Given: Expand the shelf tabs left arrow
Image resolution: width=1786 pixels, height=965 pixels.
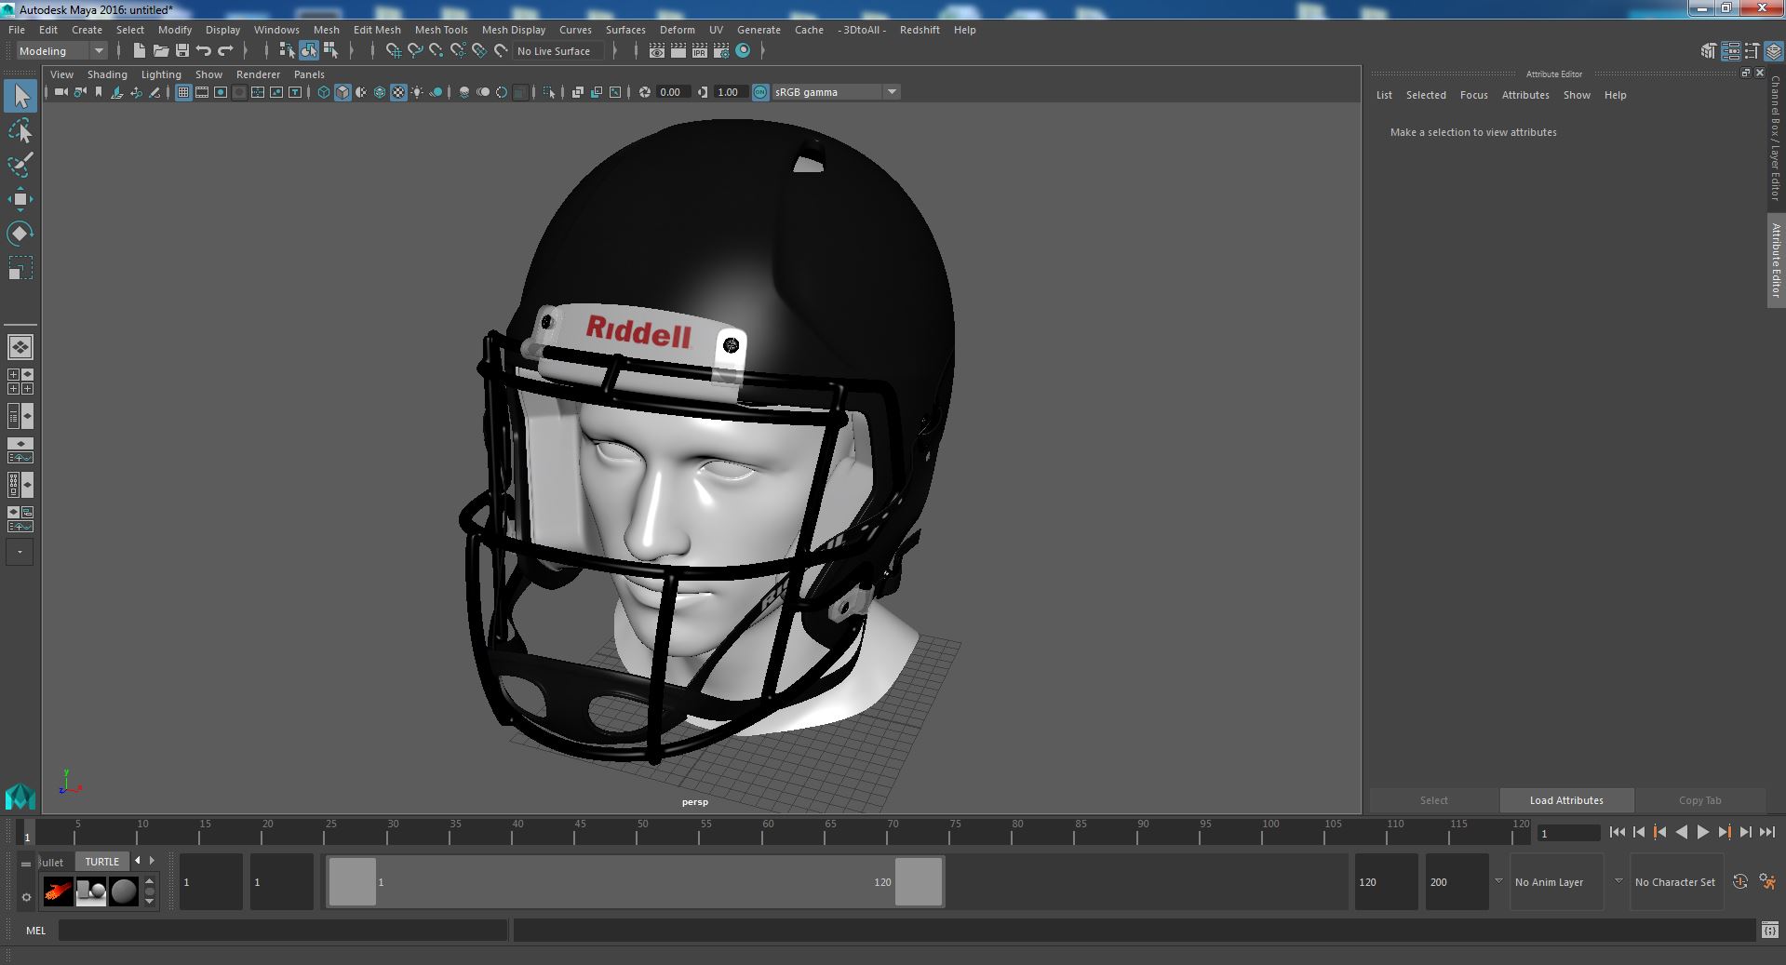Looking at the screenshot, I should point(138,861).
